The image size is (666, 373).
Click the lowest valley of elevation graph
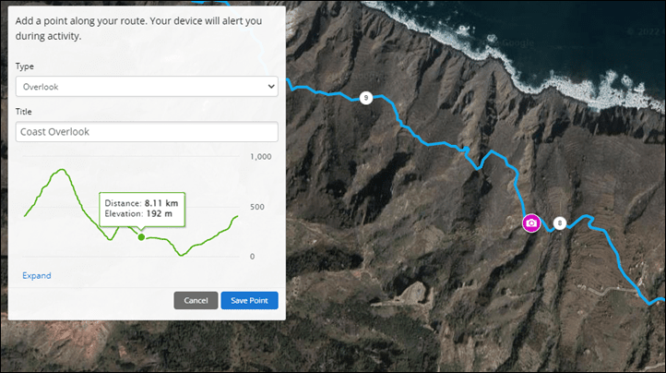(182, 255)
